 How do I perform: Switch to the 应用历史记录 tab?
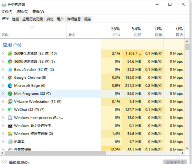[x=33, y=19]
